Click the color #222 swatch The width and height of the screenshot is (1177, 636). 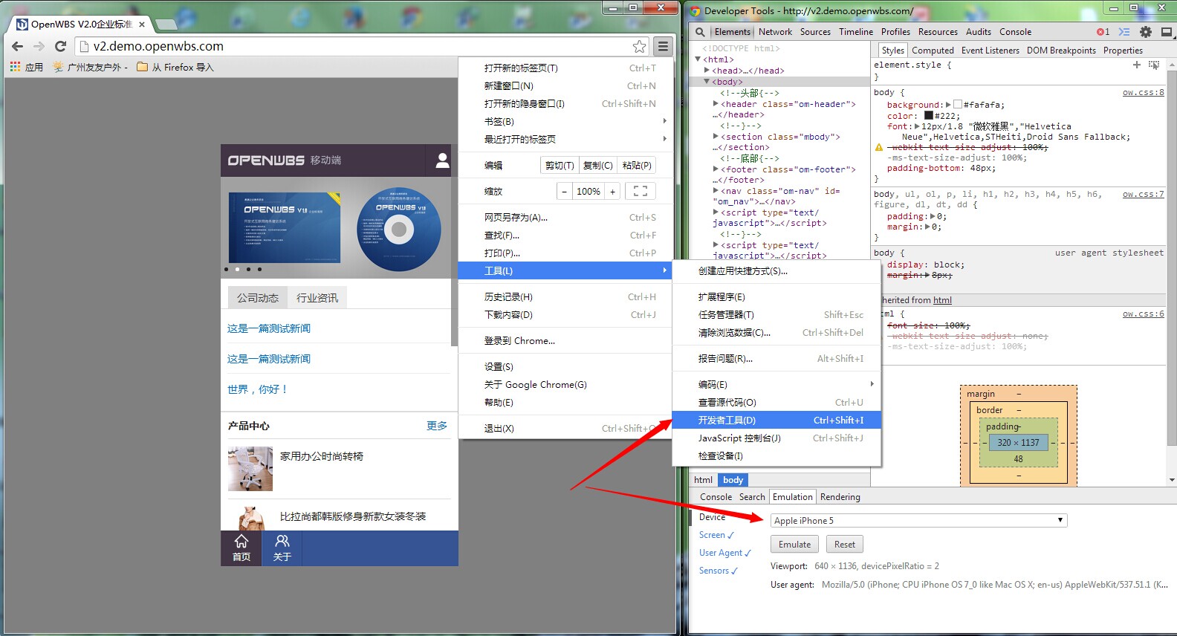click(928, 116)
